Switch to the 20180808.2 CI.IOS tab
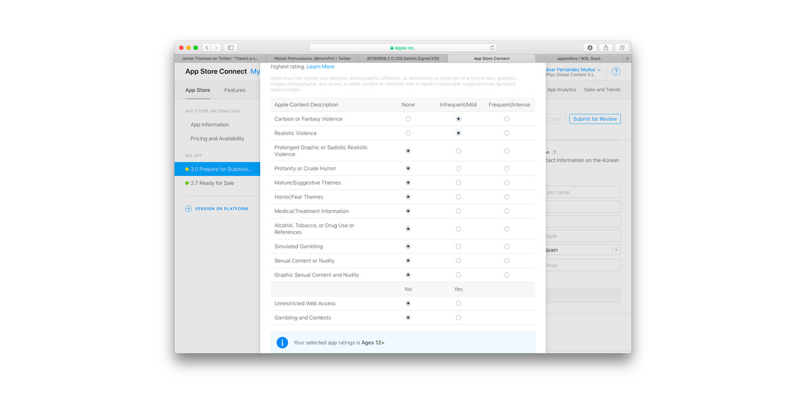This screenshot has height=411, width=806. [x=403, y=58]
